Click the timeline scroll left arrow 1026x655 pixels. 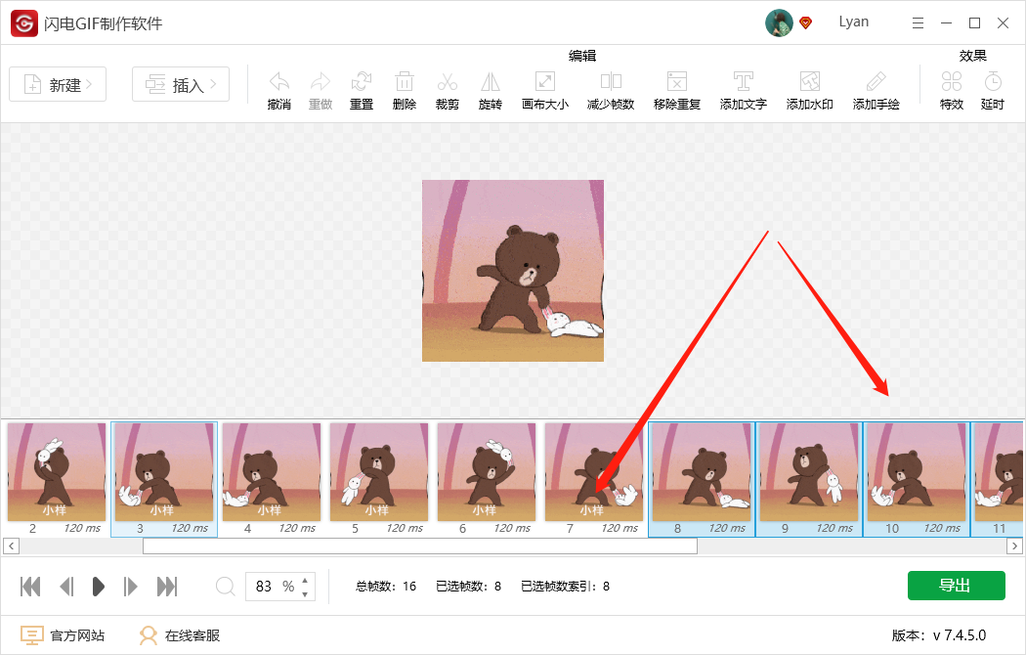pos(11,546)
